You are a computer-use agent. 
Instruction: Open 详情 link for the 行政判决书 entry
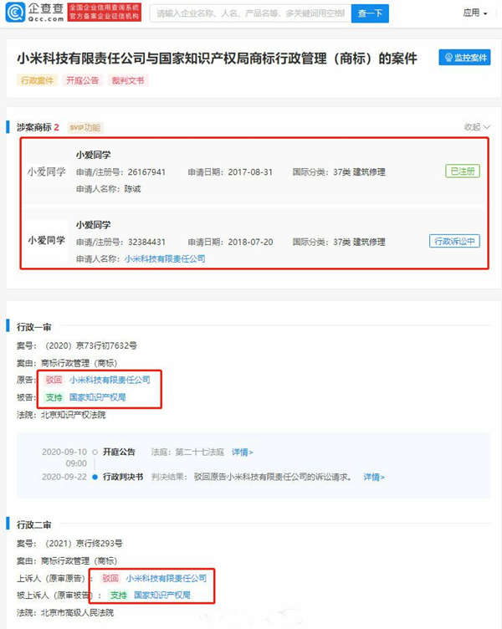click(374, 477)
